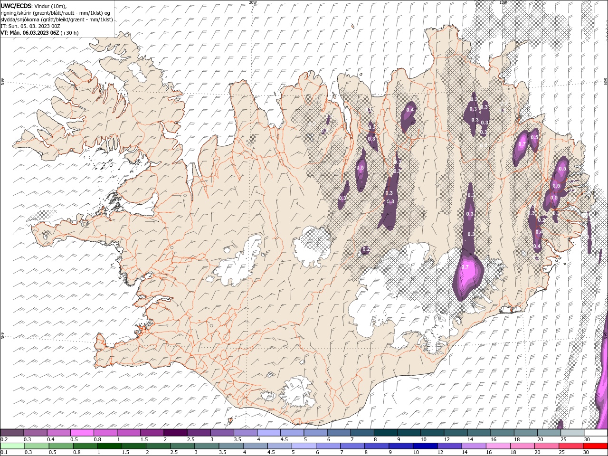Image resolution: width=608 pixels, height=456 pixels.
Task: Pick the darkest green swatch between 1 and 1.5, lower row
Action: (x=109, y=446)
